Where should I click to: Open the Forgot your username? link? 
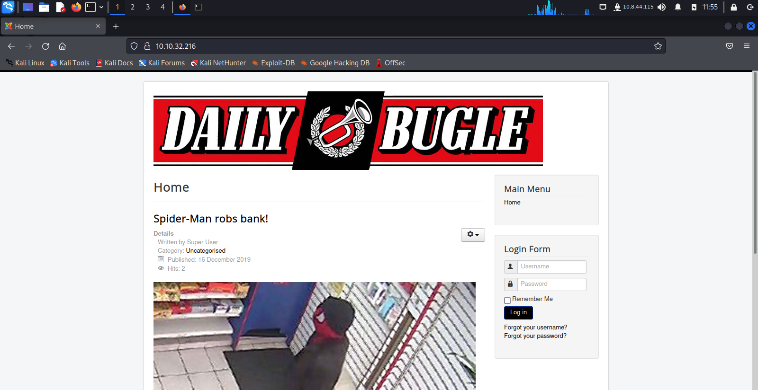535,328
